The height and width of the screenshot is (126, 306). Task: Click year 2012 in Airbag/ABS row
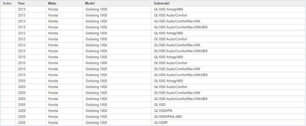22,33
